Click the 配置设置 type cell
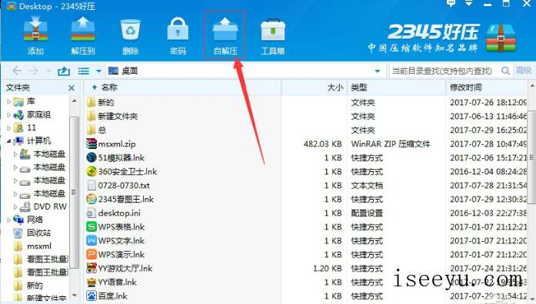This screenshot has width=536, height=304. pyautogui.click(x=367, y=213)
